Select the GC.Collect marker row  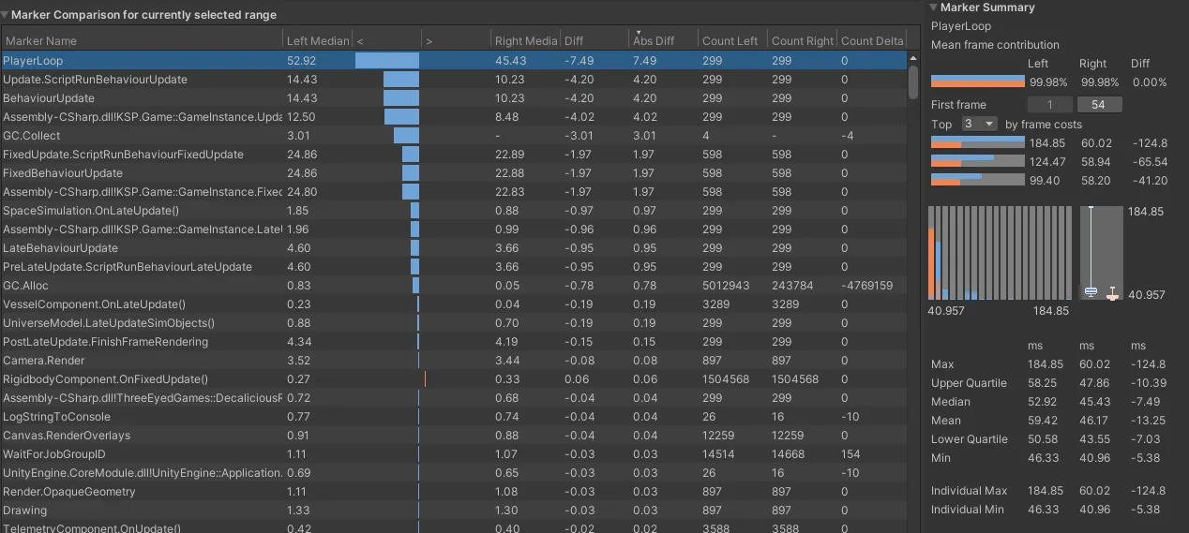tap(454, 135)
